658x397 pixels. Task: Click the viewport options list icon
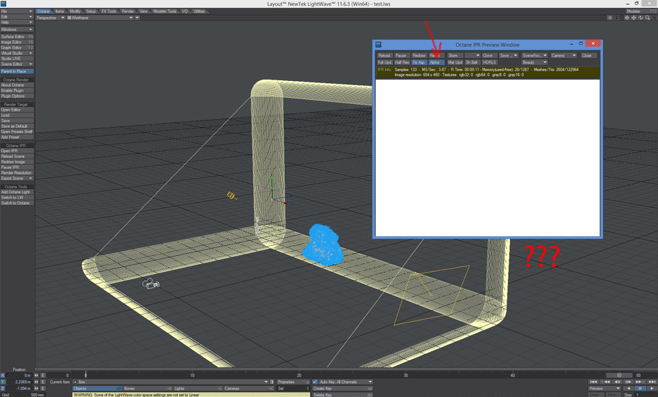tap(609, 18)
